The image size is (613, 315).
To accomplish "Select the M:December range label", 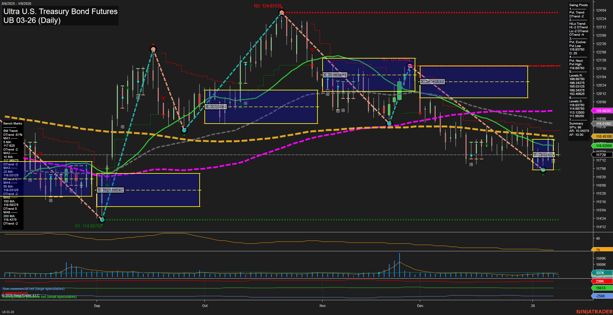I will coord(432,81).
